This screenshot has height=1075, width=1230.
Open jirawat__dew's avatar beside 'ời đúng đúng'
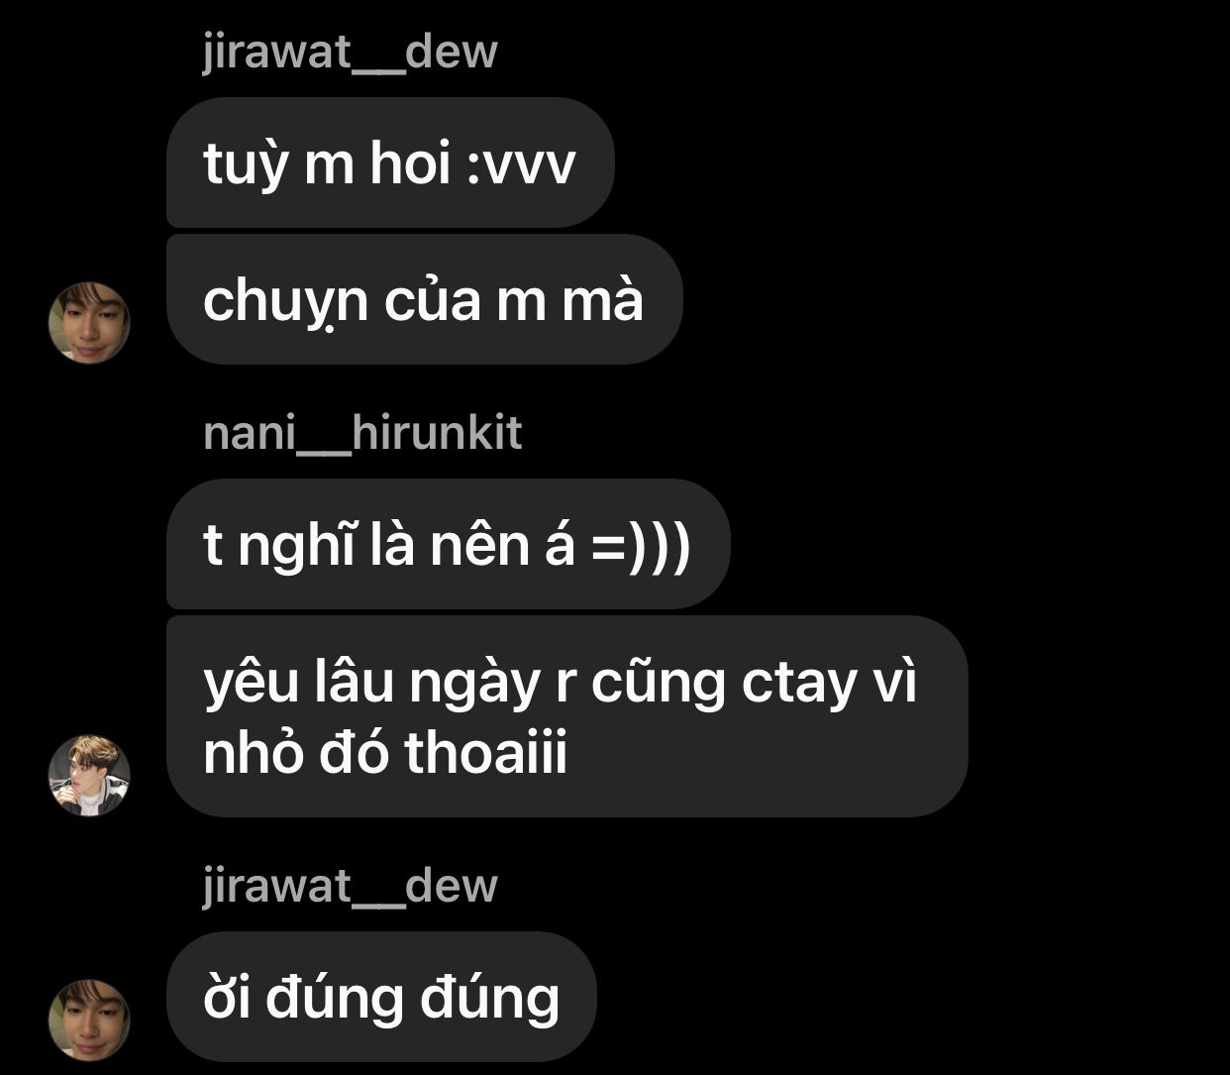click(89, 1021)
